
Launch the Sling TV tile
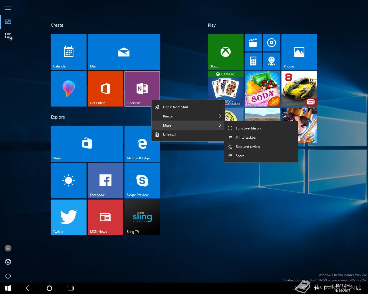142,217
